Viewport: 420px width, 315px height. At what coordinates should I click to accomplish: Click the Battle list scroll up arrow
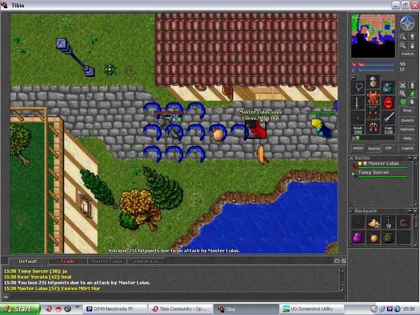[x=415, y=163]
